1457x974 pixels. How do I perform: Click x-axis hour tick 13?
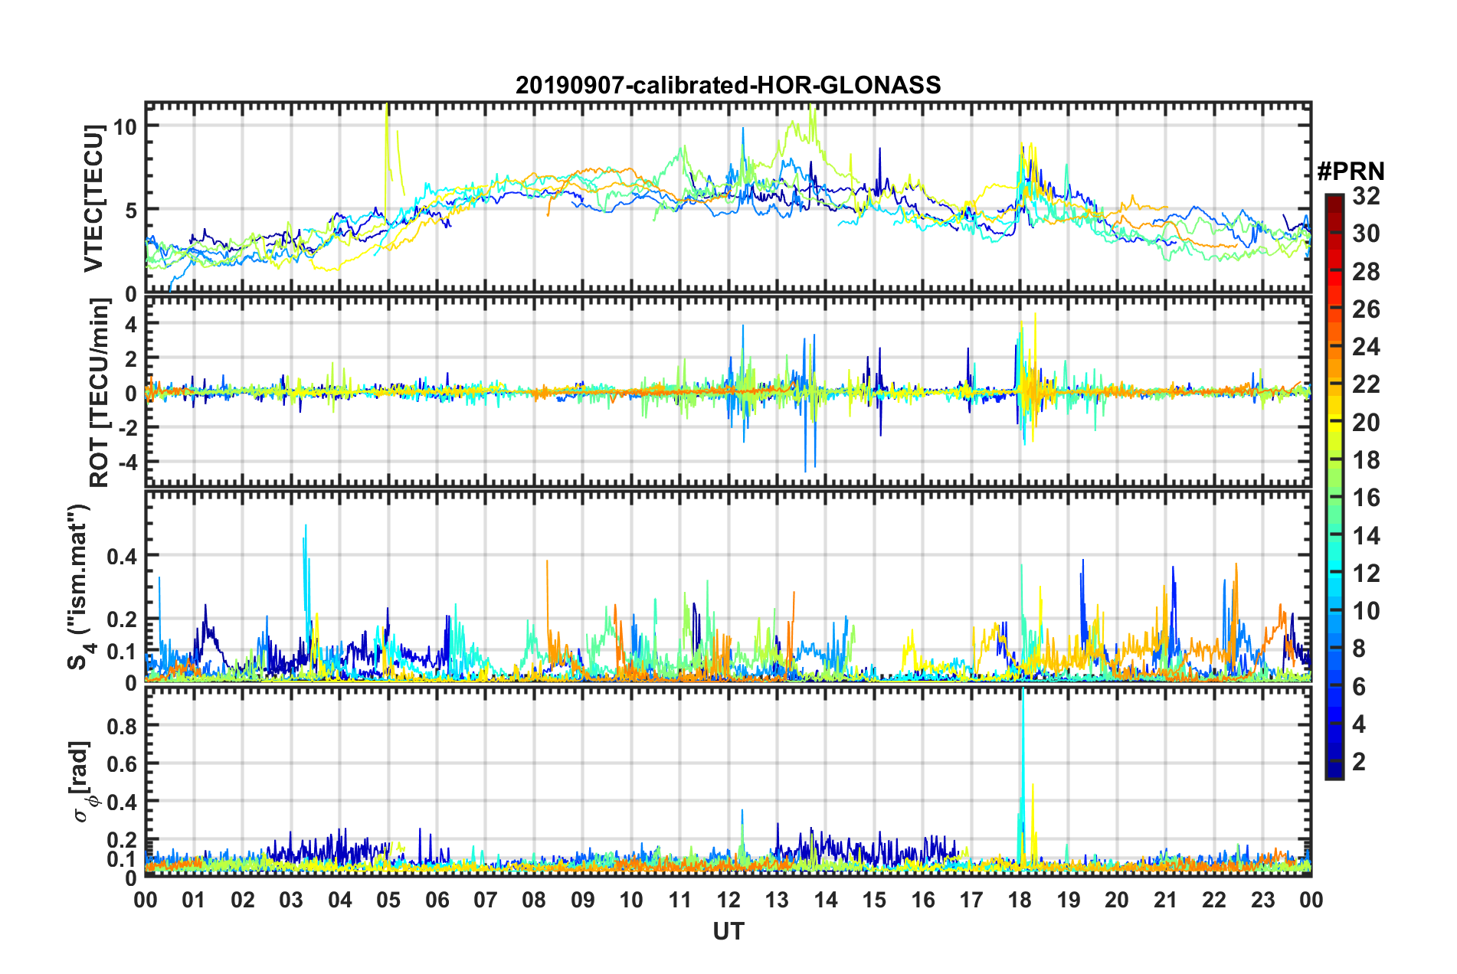pyautogui.click(x=777, y=900)
